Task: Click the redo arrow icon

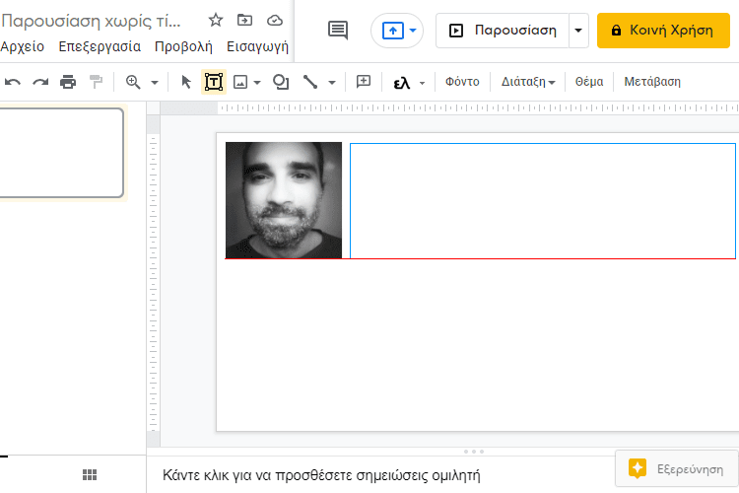Action: tap(40, 82)
